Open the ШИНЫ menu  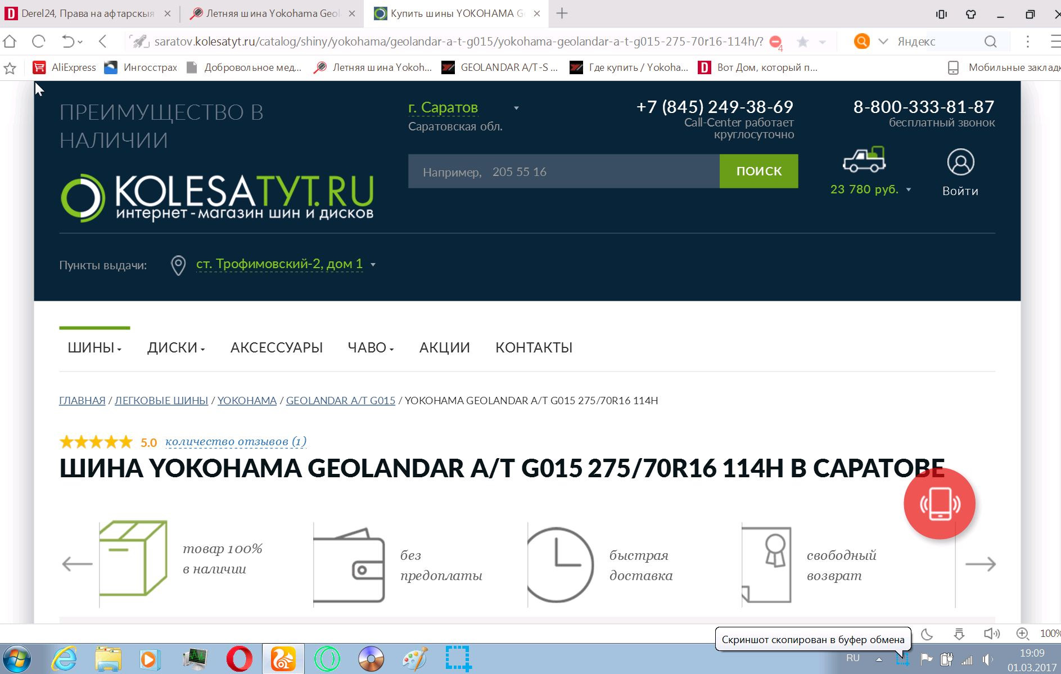point(94,347)
